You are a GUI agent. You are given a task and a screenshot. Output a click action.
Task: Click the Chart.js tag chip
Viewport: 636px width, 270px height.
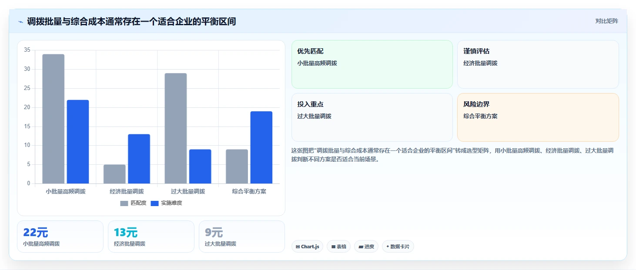coord(307,247)
